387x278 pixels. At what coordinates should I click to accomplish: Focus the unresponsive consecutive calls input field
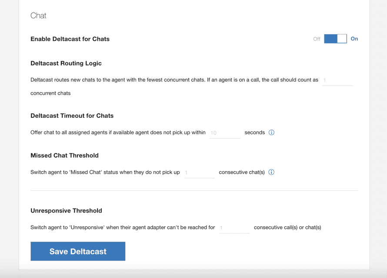point(234,228)
